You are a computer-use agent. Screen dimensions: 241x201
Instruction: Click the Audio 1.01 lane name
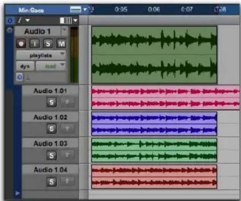point(50,91)
